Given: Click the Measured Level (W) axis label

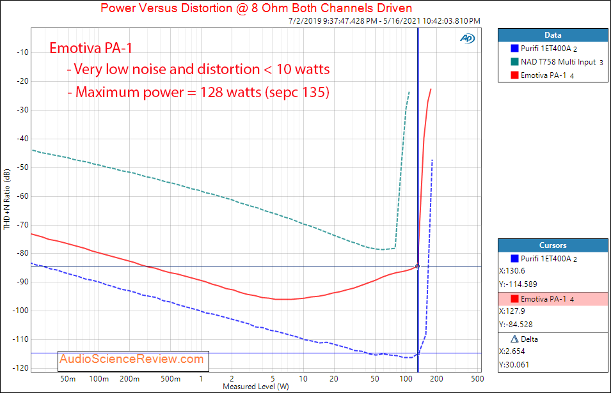Looking at the screenshot, I should point(256,387).
